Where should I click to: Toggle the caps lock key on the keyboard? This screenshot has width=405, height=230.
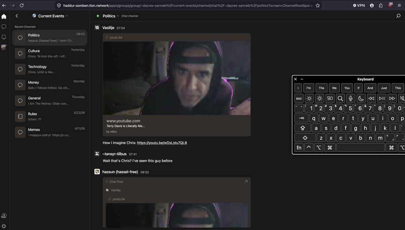pyautogui.click(x=303, y=128)
